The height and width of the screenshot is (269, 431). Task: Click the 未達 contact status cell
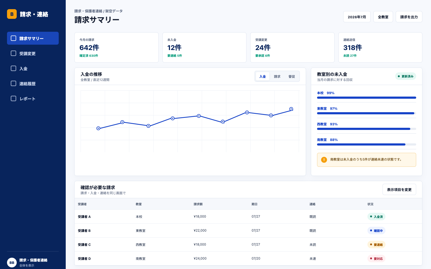point(313,259)
